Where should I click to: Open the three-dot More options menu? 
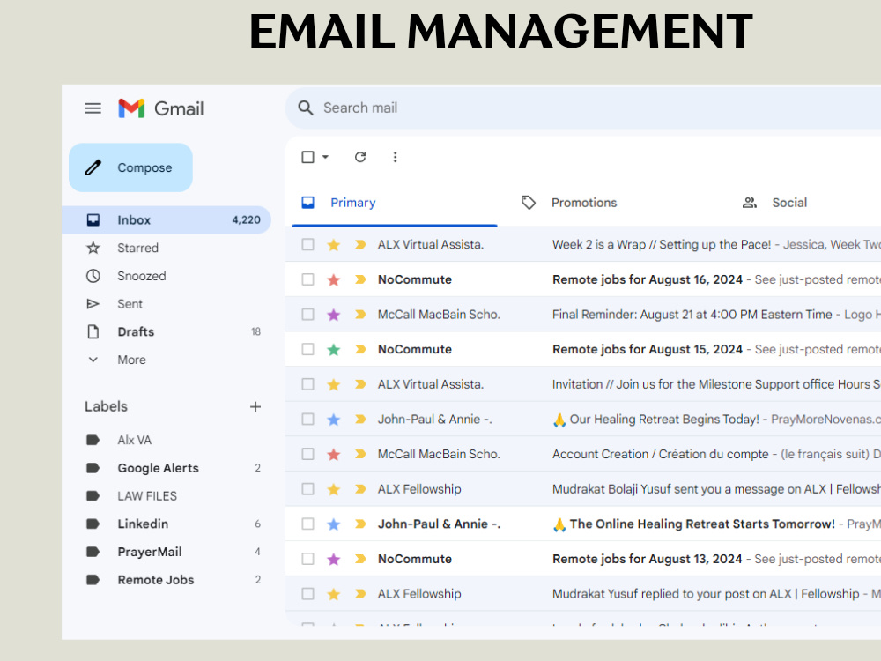[x=395, y=157]
